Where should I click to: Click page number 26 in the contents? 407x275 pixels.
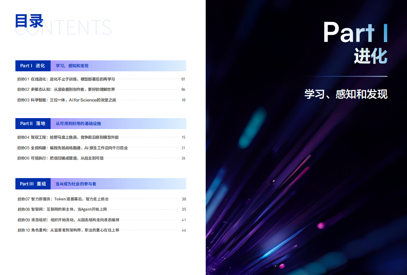coord(183,158)
